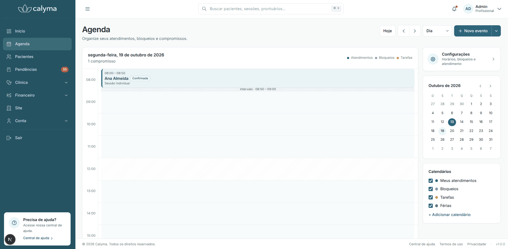
Task: Toggle the Tarefas calendar checkbox
Action: pyautogui.click(x=431, y=197)
